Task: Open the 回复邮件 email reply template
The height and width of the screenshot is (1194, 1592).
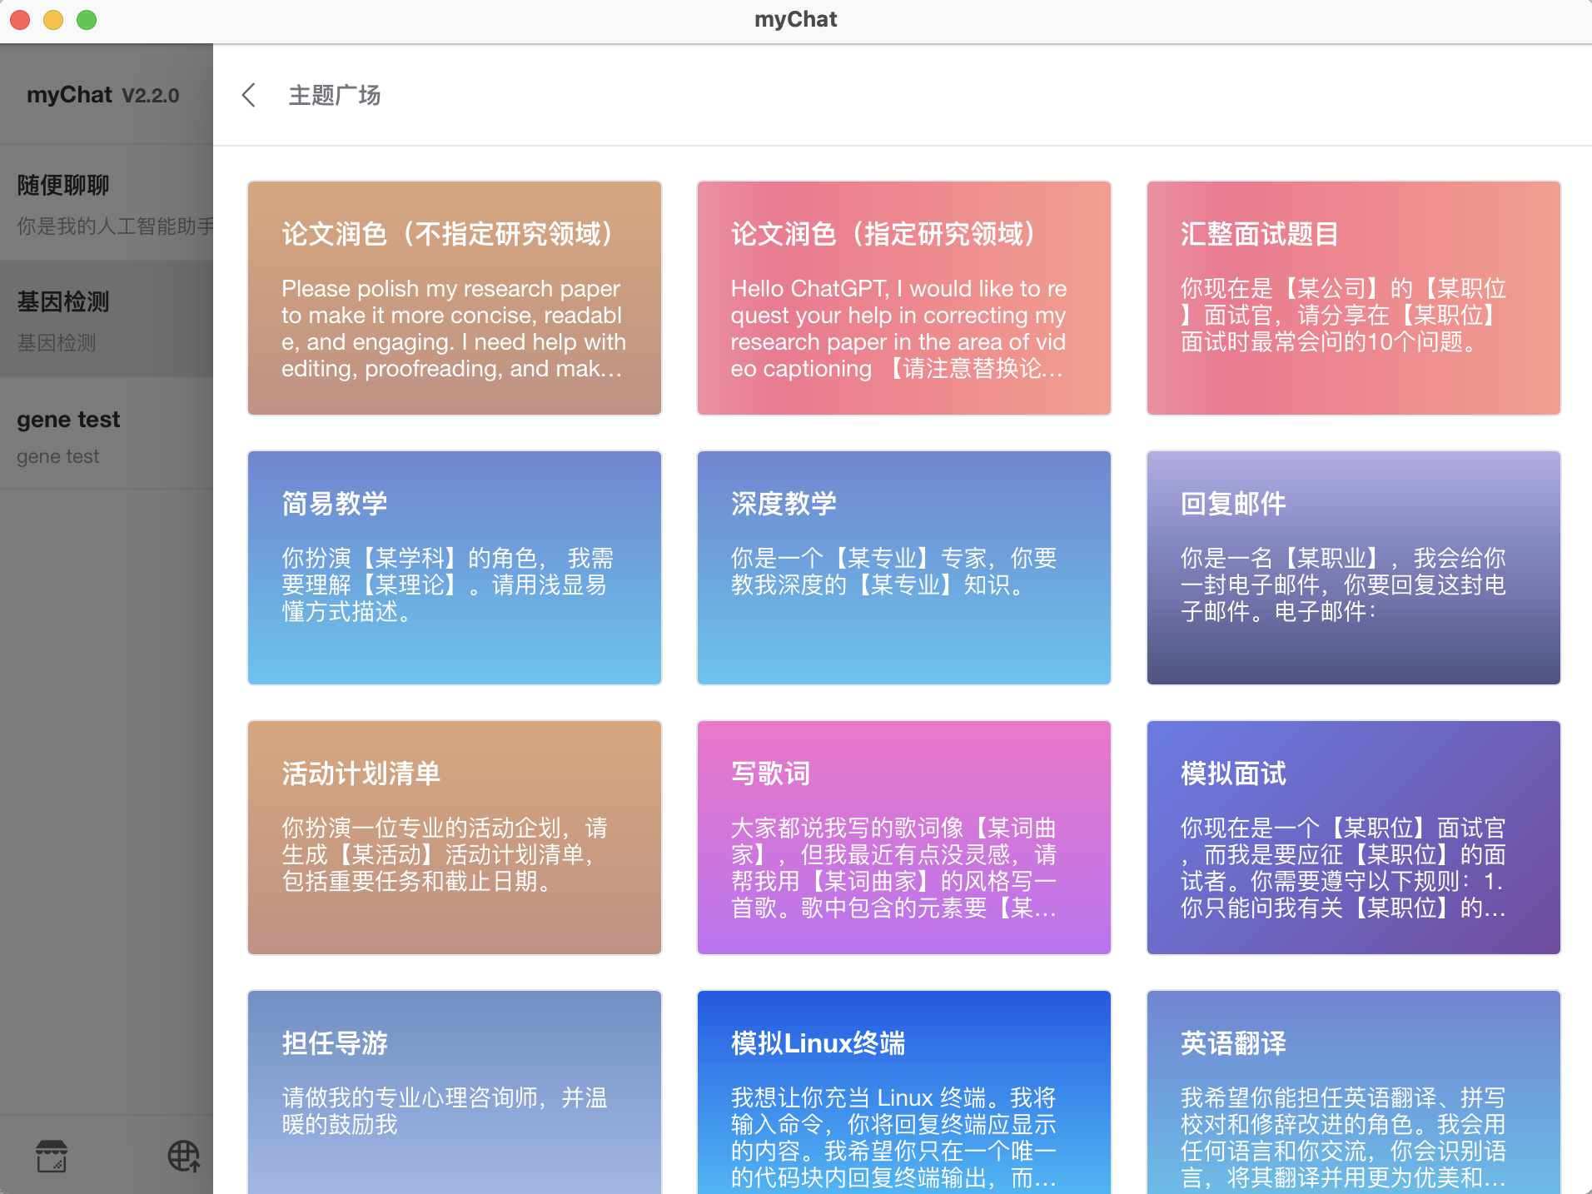Action: pos(1353,568)
